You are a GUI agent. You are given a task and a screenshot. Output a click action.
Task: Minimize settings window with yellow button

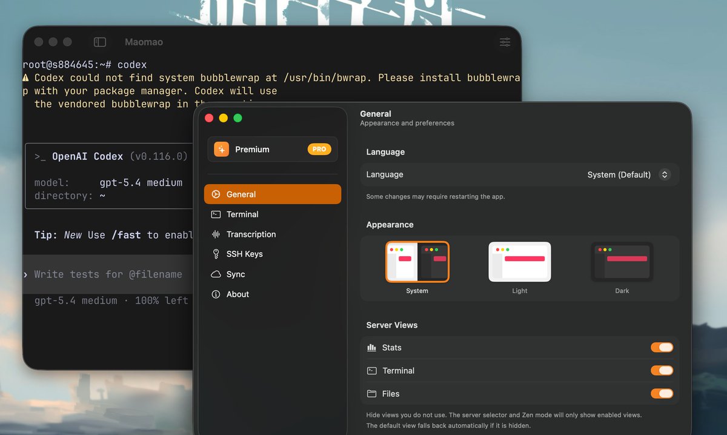[224, 118]
